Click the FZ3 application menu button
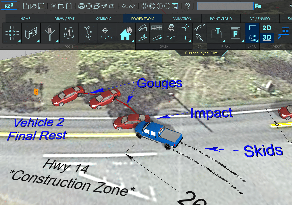Viewport: 292px width, 205px height. point(9,6)
